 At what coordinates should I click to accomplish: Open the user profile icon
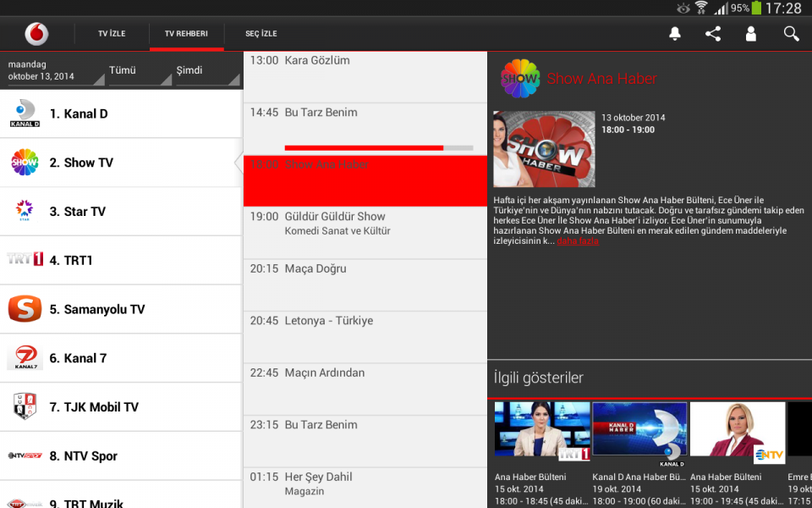[x=751, y=34]
